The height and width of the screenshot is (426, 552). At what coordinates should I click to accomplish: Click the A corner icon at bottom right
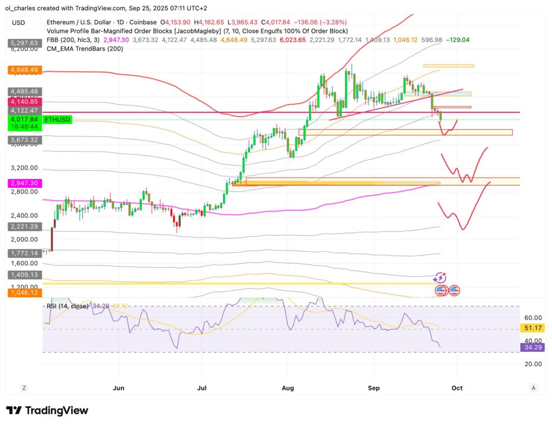click(x=533, y=388)
